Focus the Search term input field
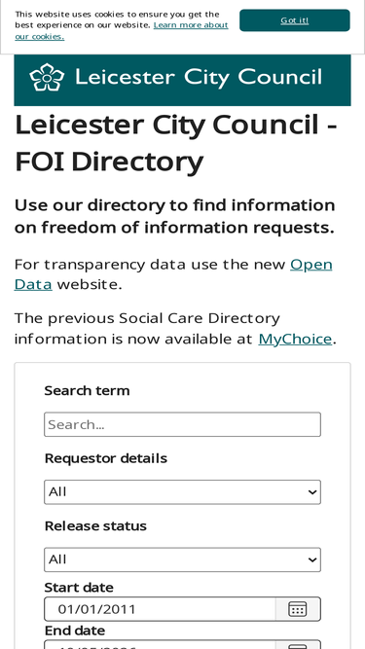 click(x=183, y=424)
